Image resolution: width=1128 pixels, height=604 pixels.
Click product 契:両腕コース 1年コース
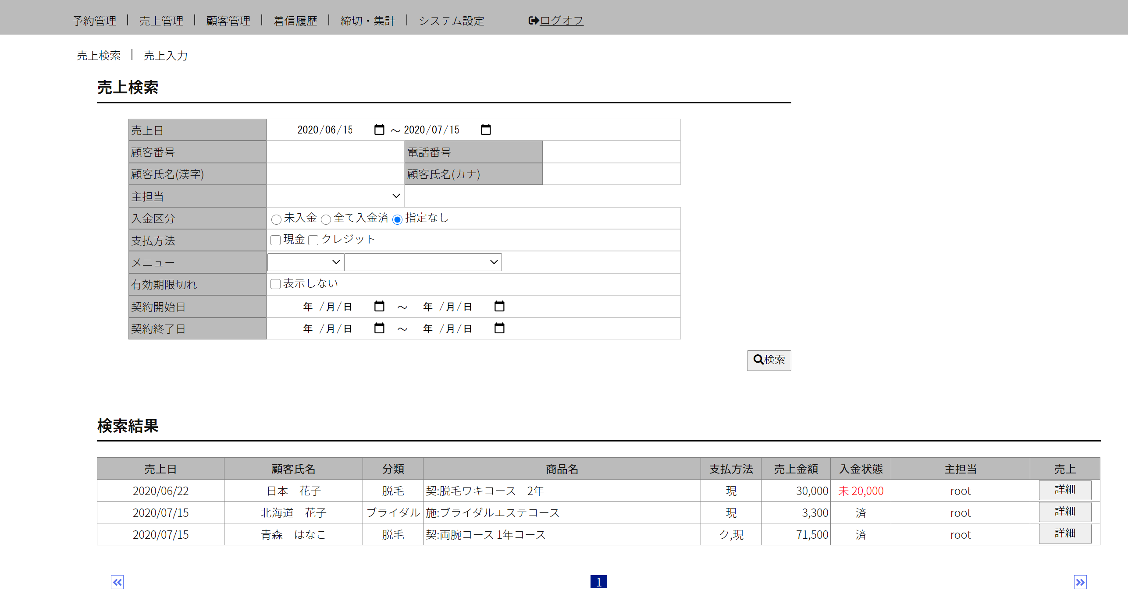pyautogui.click(x=486, y=534)
